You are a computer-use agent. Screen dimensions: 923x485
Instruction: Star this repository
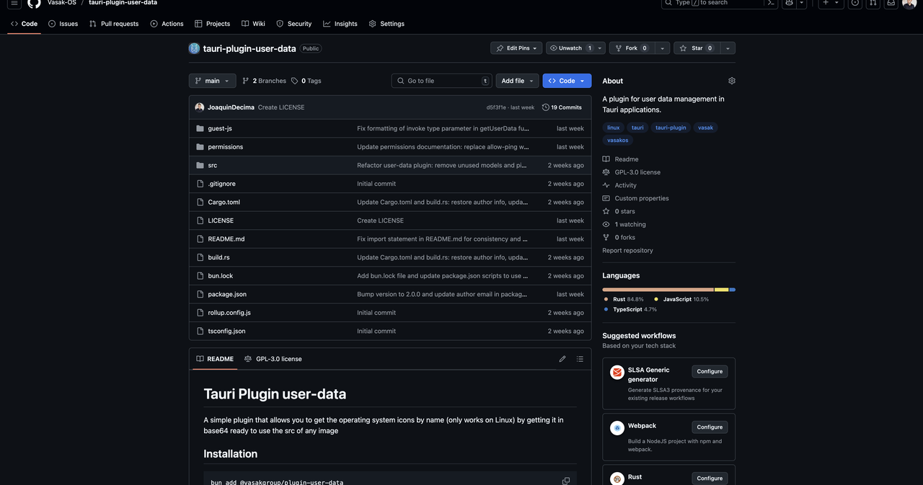click(697, 48)
